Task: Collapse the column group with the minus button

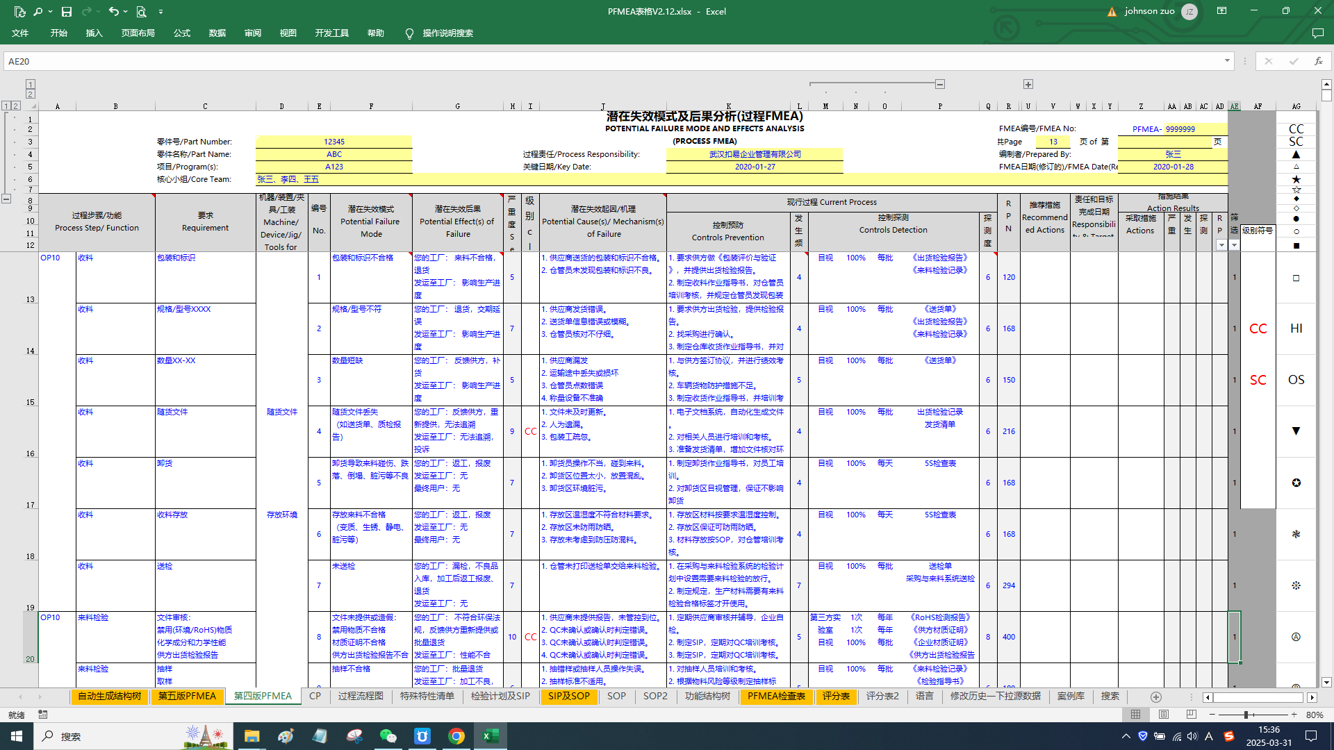Action: [940, 84]
